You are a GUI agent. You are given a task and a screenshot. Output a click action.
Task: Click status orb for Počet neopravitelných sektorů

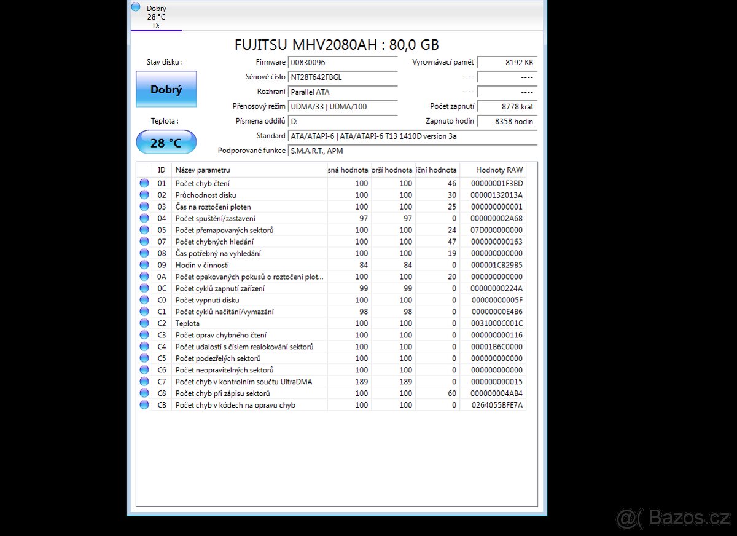[144, 370]
